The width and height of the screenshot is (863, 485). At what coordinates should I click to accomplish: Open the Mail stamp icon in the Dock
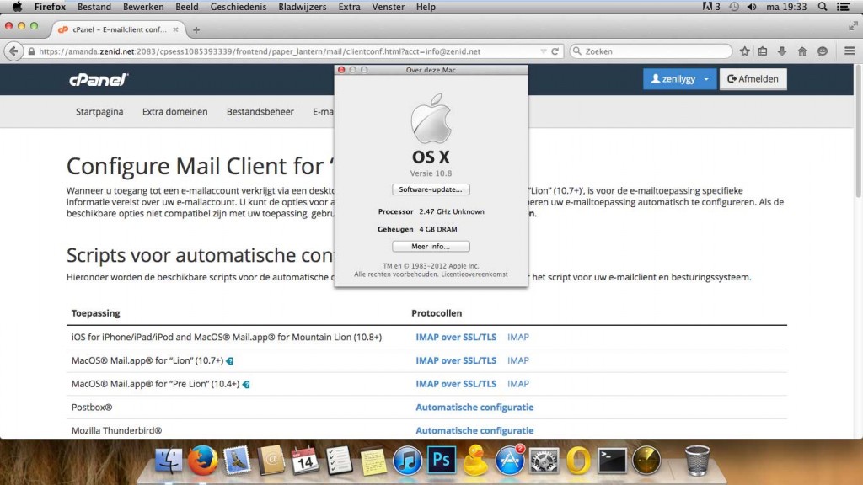237,461
